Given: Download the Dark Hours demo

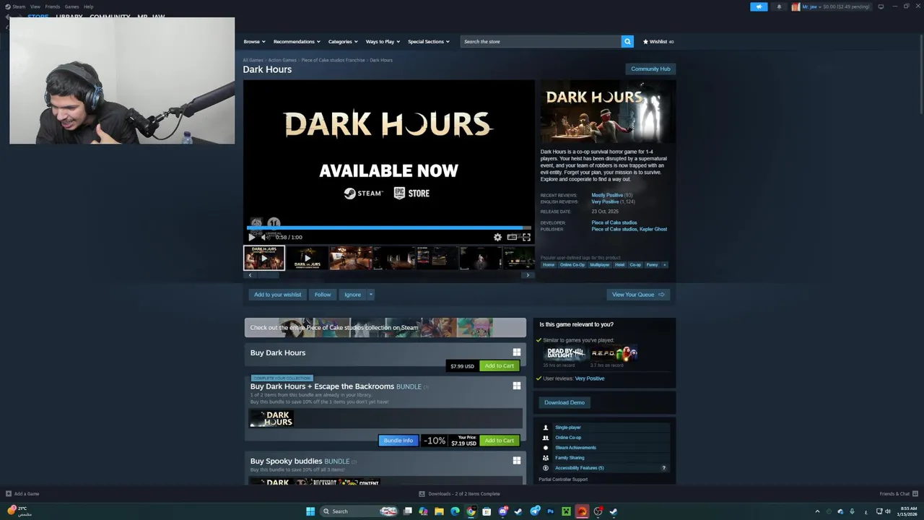Looking at the screenshot, I should (565, 402).
